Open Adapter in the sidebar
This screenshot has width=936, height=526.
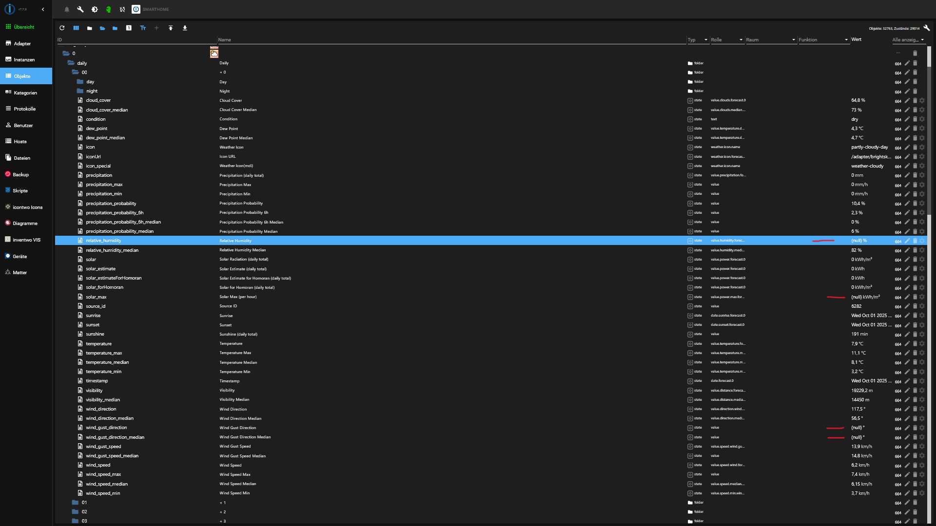(22, 44)
